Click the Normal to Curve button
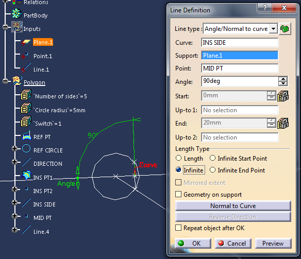The image size is (301, 259). click(x=233, y=205)
